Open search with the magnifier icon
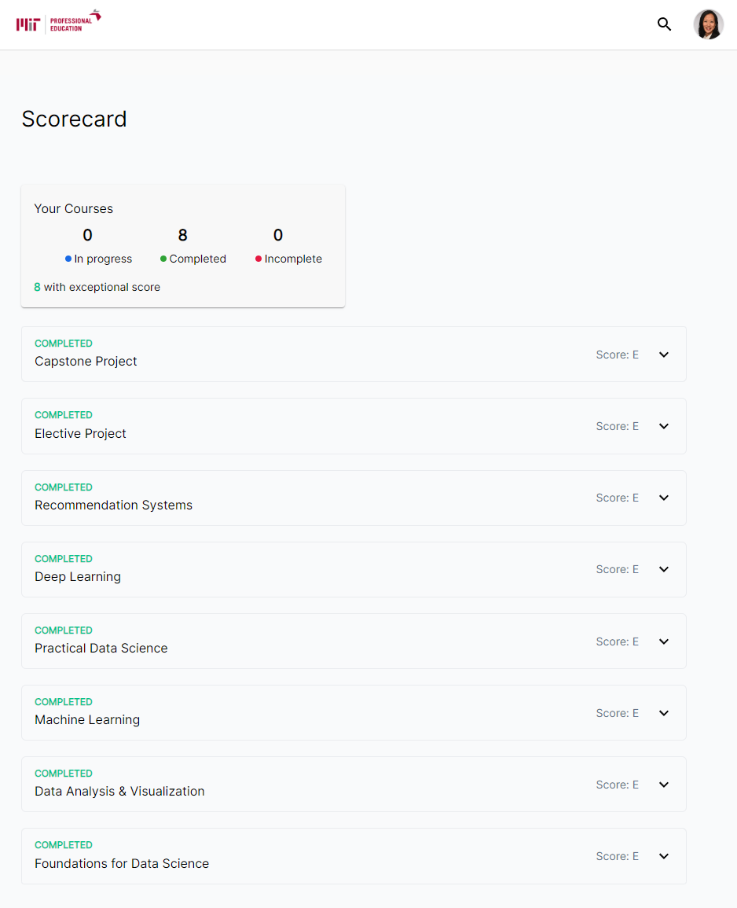Screen dimensions: 737x908 click(x=664, y=24)
